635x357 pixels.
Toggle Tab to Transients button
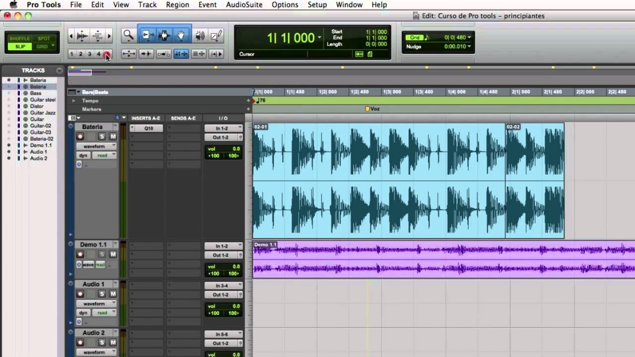146,54
